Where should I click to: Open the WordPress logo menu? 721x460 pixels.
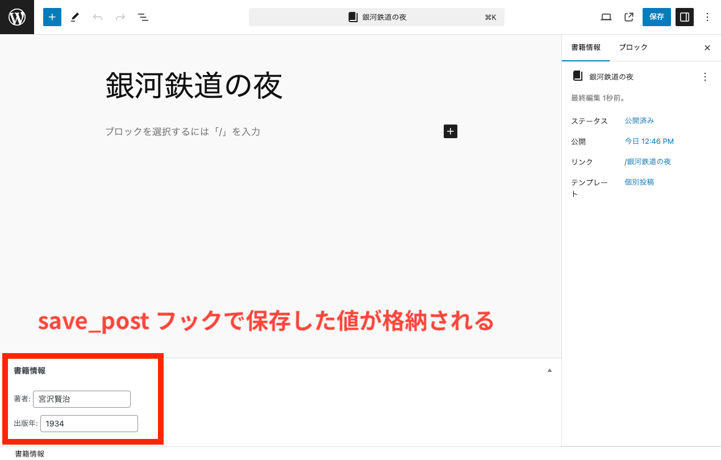17,17
